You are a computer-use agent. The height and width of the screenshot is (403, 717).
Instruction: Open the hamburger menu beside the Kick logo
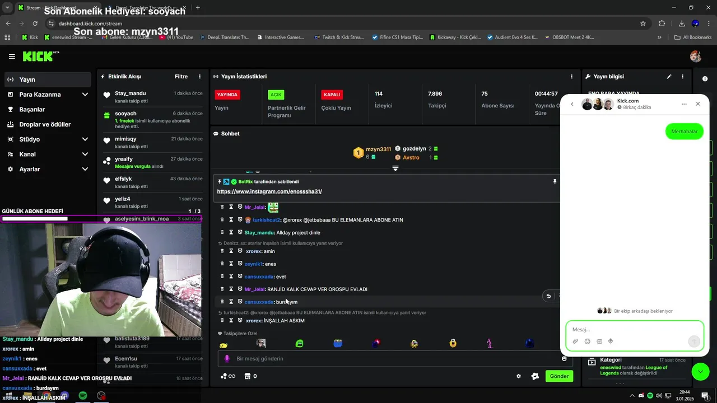12,57
